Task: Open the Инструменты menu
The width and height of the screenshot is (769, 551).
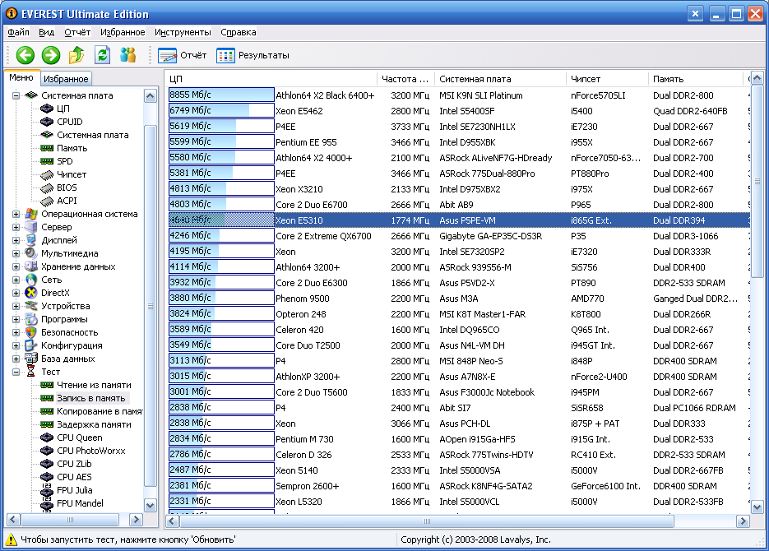Action: tap(183, 32)
